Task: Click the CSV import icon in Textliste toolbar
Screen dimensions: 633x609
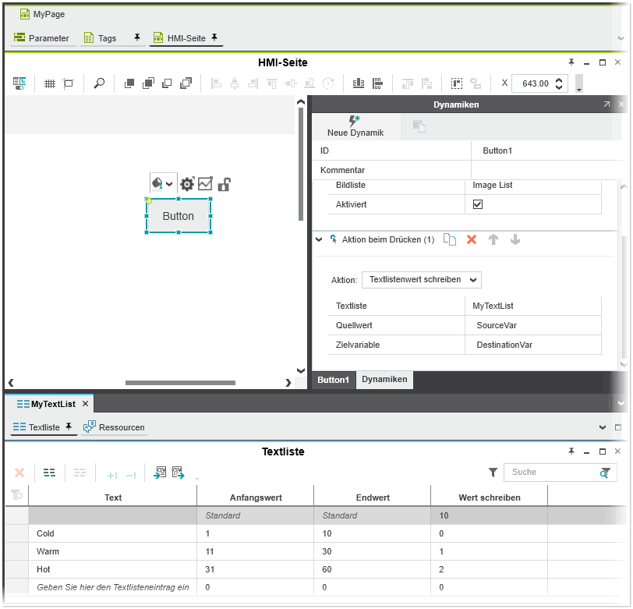Action: [x=161, y=473]
